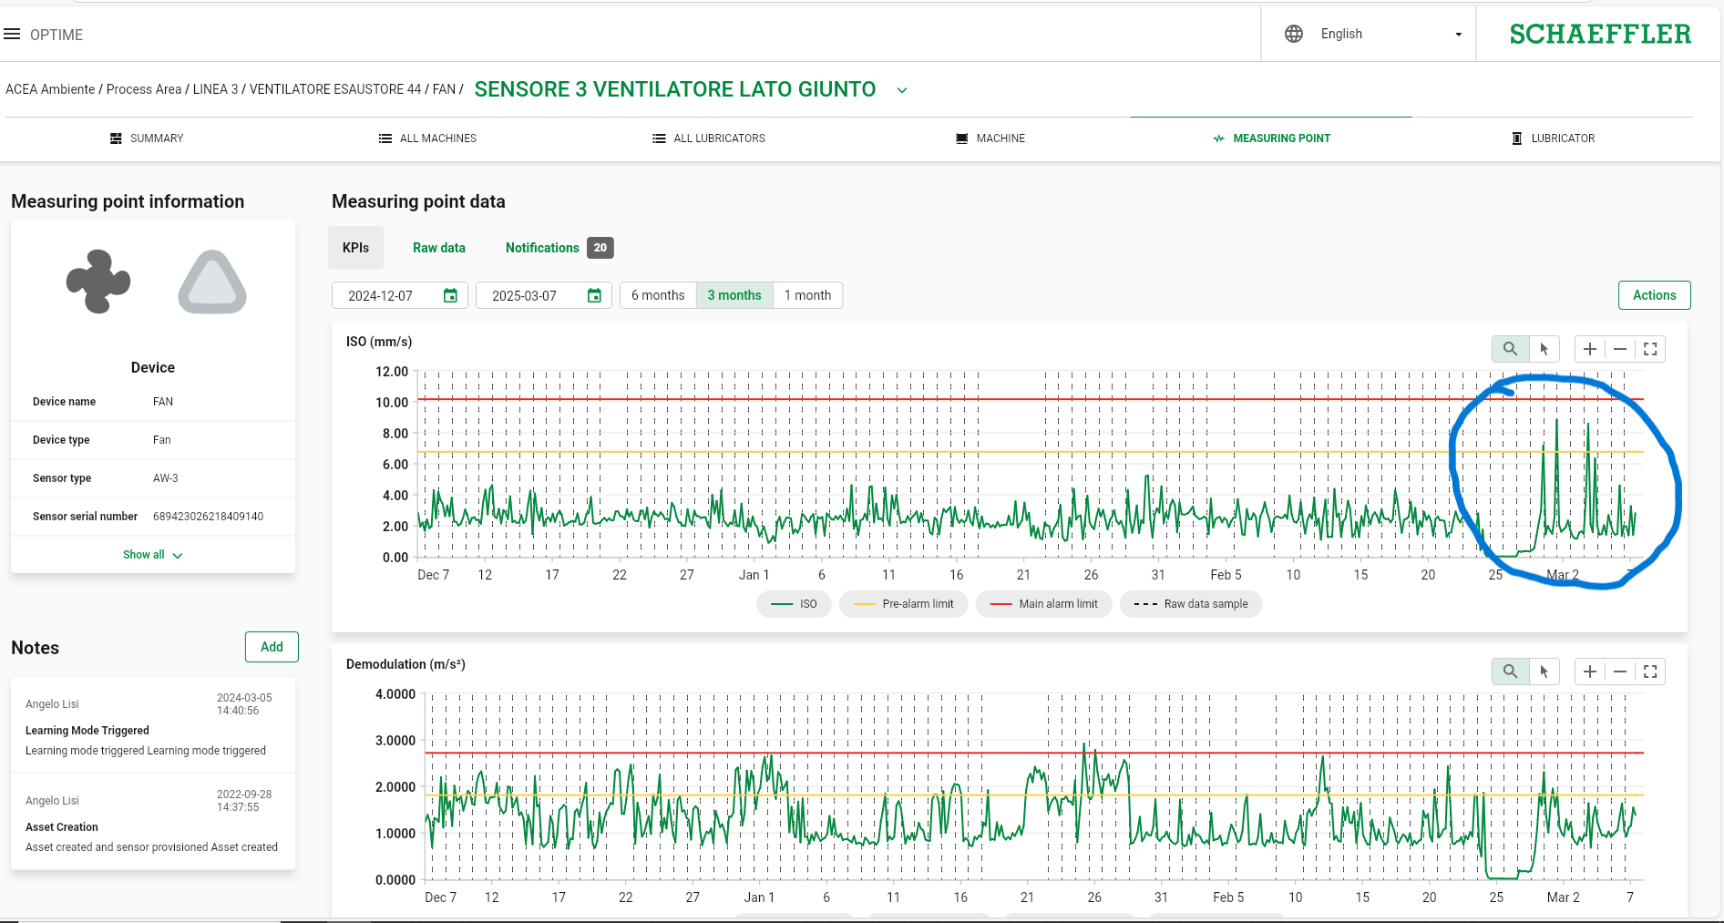Viewport: 1724px width, 923px height.
Task: Click the start date field 2024-12-07
Action: click(400, 295)
